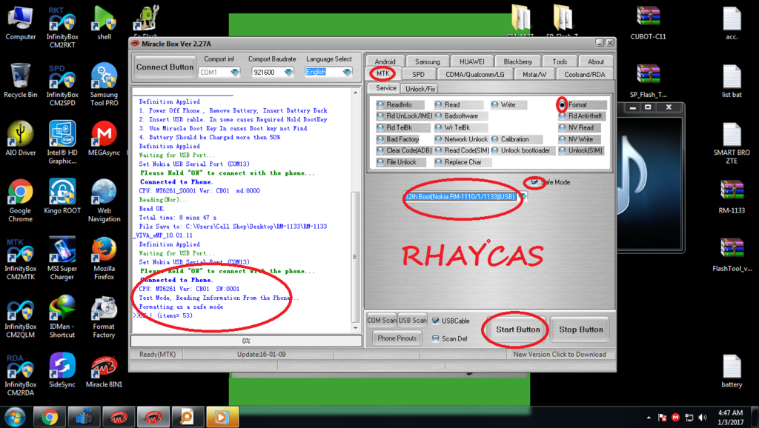The image size is (759, 428).
Task: Launch Samsung Tool PRO shortcut
Action: point(104,80)
